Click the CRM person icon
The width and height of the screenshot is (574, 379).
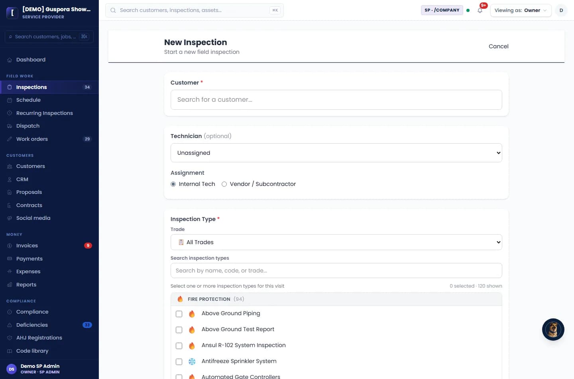10,180
